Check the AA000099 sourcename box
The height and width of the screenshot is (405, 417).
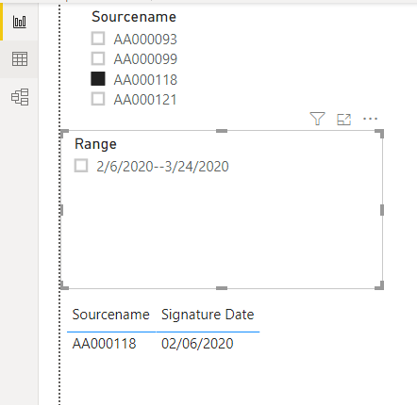click(98, 58)
